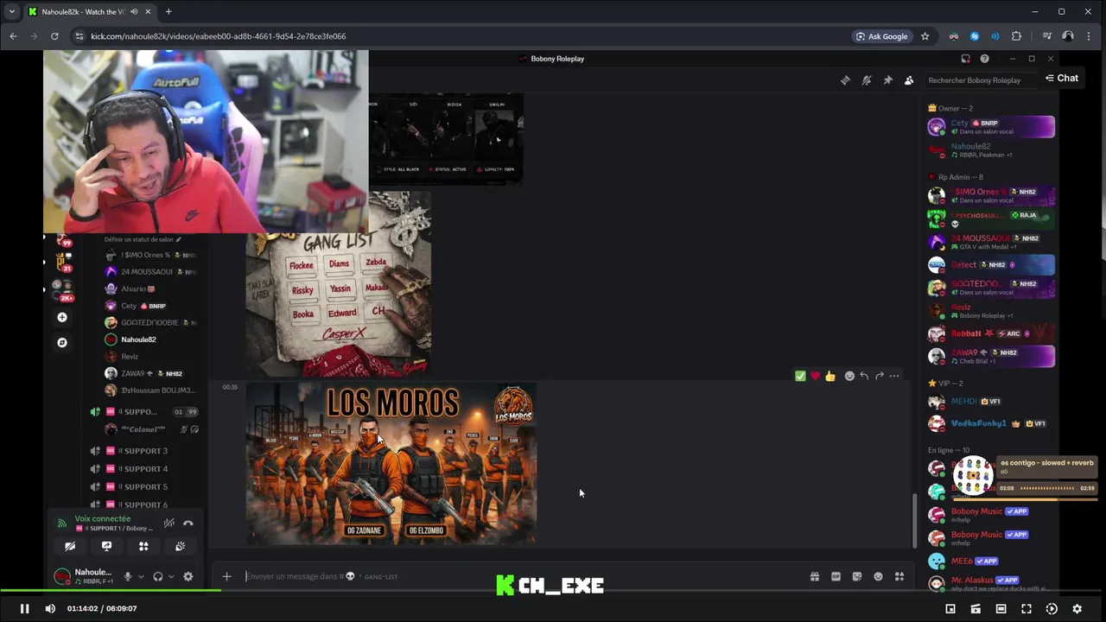Mute the Discord microphone
This screenshot has width=1106, height=622.
(128, 576)
